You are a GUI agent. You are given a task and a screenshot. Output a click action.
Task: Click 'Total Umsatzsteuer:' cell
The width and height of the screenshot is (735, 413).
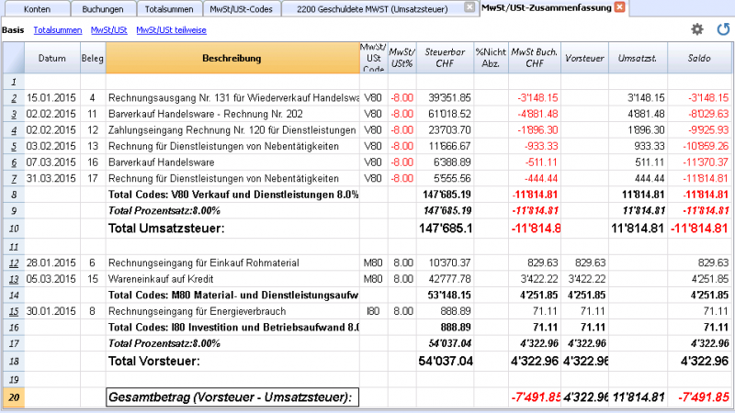coord(232,229)
